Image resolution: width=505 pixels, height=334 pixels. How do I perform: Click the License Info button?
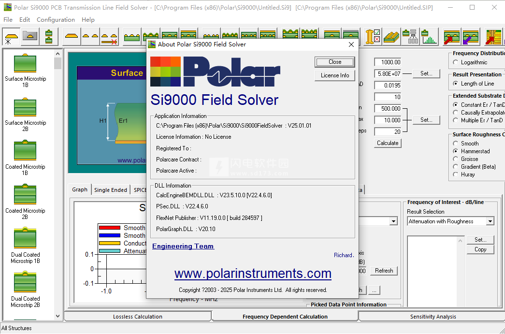point(335,75)
